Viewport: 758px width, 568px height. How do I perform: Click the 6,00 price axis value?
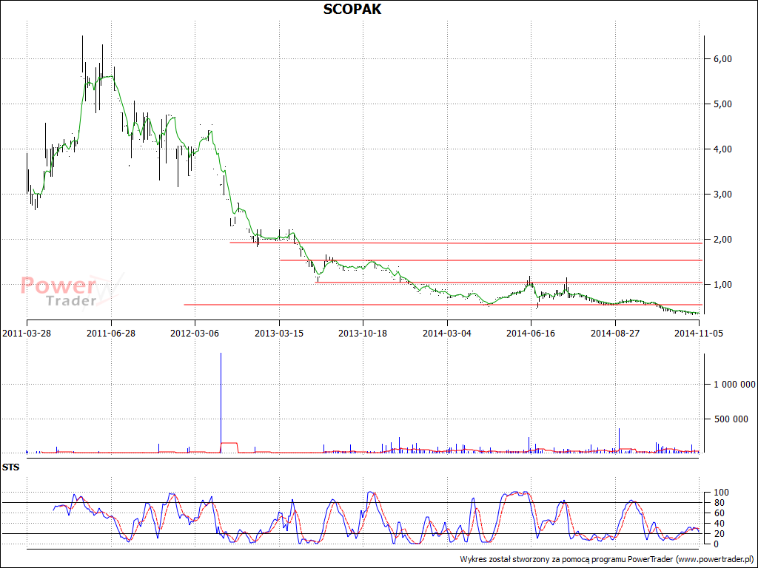(x=722, y=59)
